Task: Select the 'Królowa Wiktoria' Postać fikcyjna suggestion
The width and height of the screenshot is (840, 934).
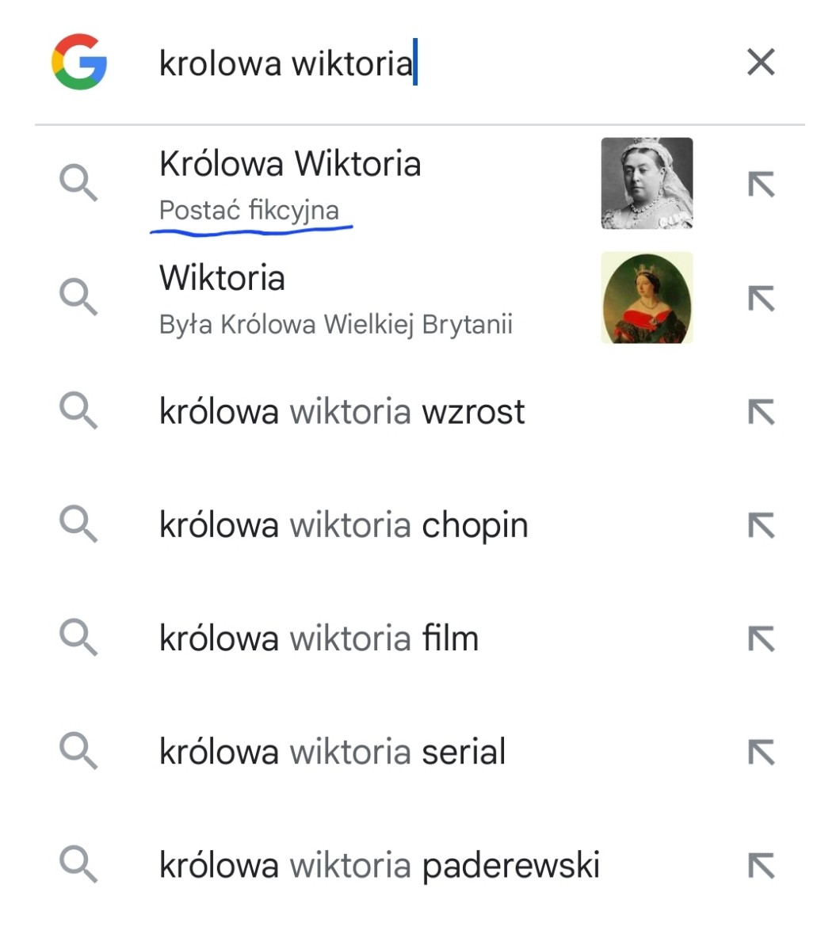Action: [x=420, y=184]
